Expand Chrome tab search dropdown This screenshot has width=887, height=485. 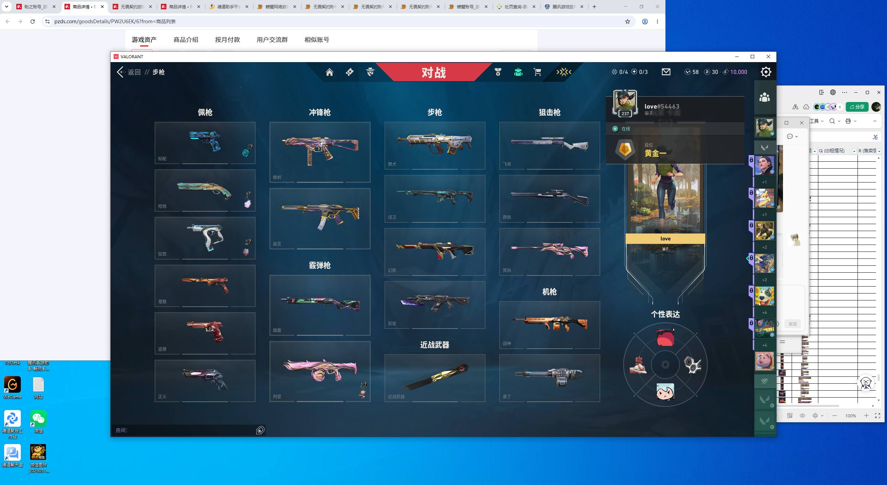(x=7, y=7)
